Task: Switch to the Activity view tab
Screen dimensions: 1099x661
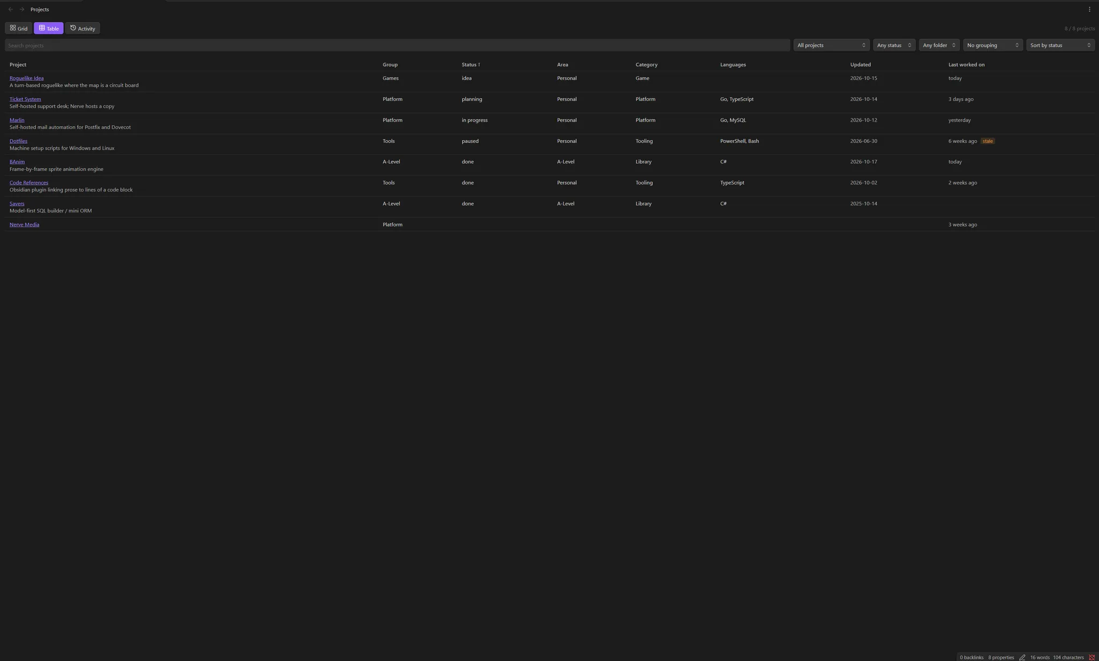Action: (83, 28)
